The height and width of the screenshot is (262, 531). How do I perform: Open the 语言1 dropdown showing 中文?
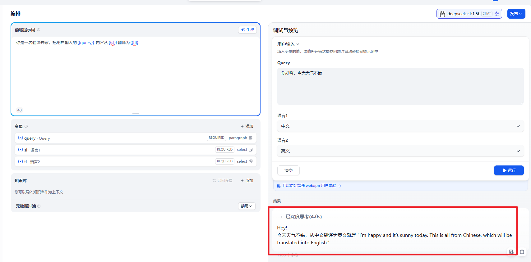400,126
